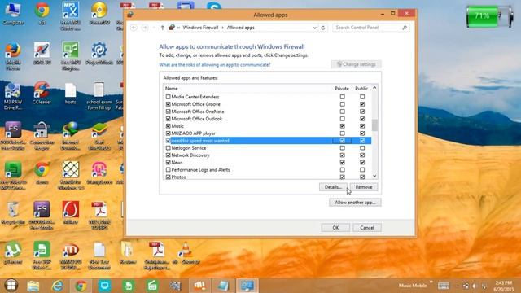Open the uTorrent desktop shortcut
The height and width of the screenshot is (293, 521).
pos(13,252)
